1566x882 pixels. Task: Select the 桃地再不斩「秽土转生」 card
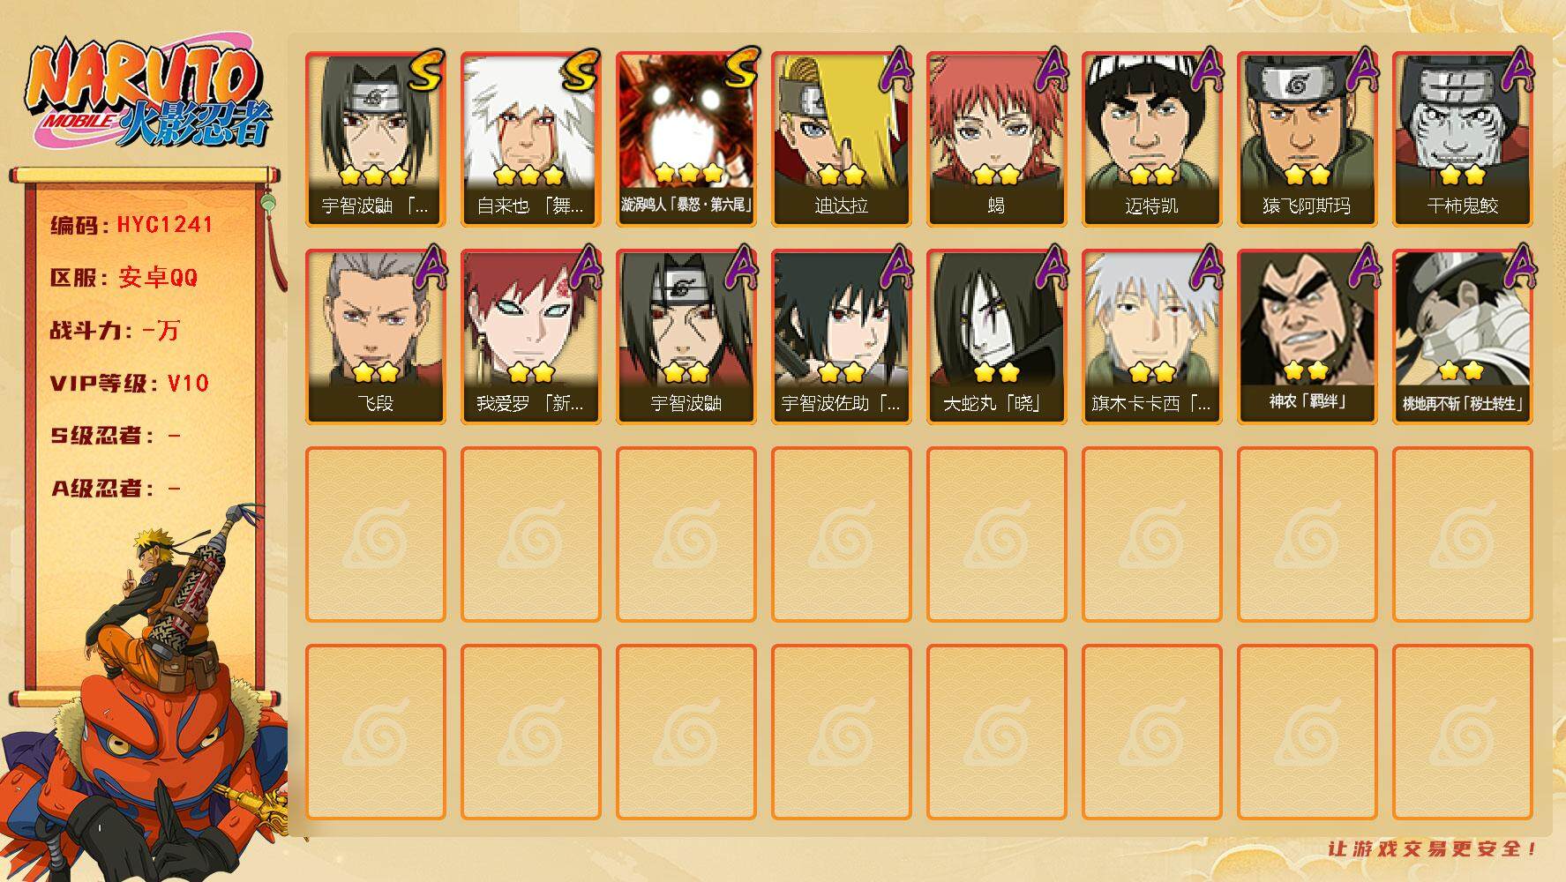click(x=1462, y=337)
